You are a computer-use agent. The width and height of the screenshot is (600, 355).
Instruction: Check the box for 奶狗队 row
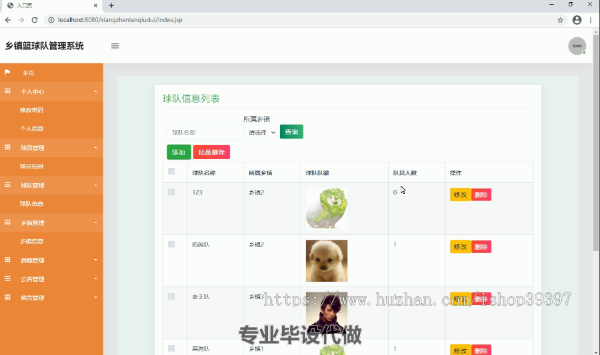171,244
